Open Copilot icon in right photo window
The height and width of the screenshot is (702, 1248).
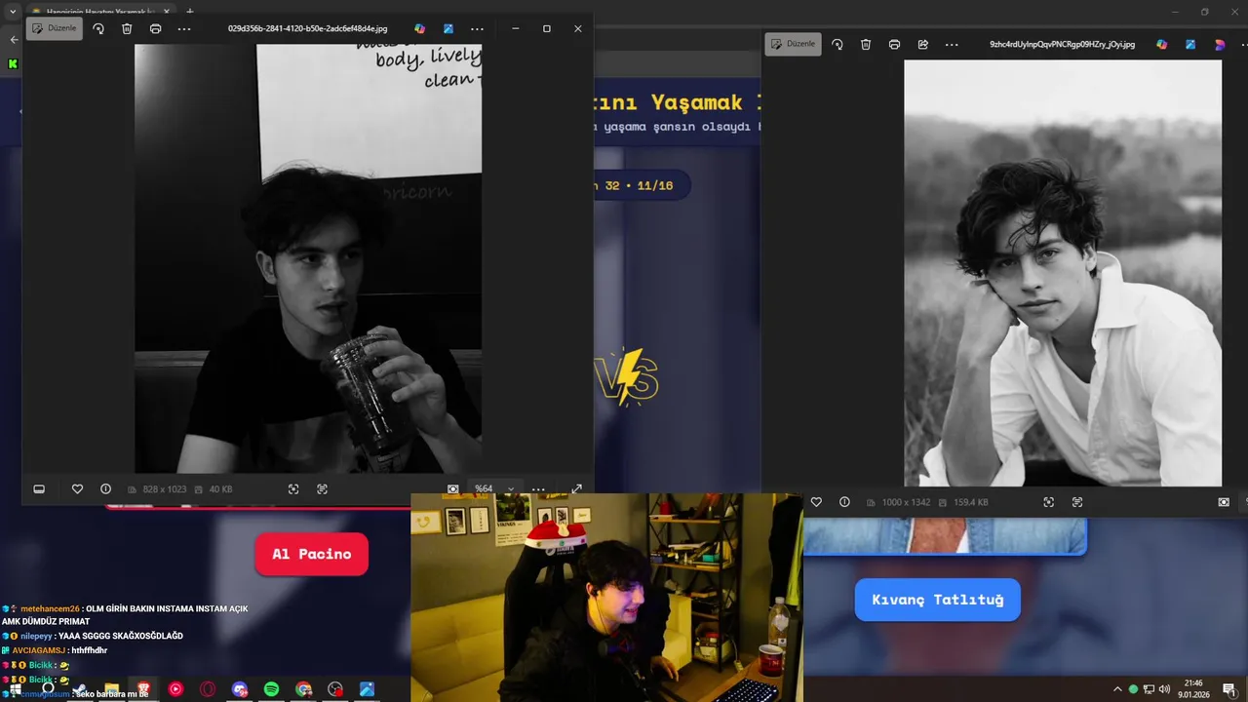click(1162, 44)
